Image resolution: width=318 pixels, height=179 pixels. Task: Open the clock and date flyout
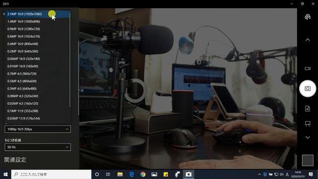coord(298,175)
